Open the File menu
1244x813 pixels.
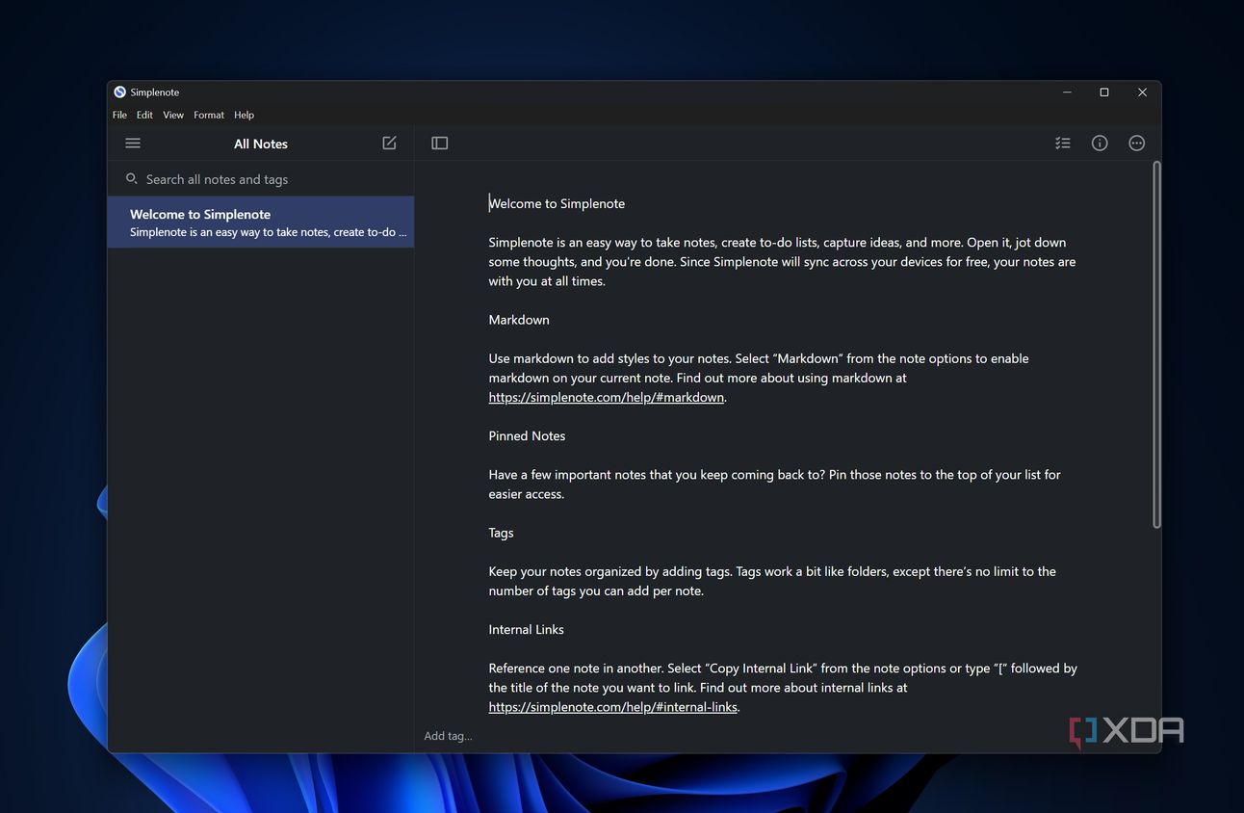[119, 115]
